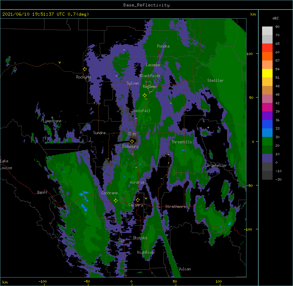Click the km unit label at top right

pyautogui.click(x=253, y=14)
